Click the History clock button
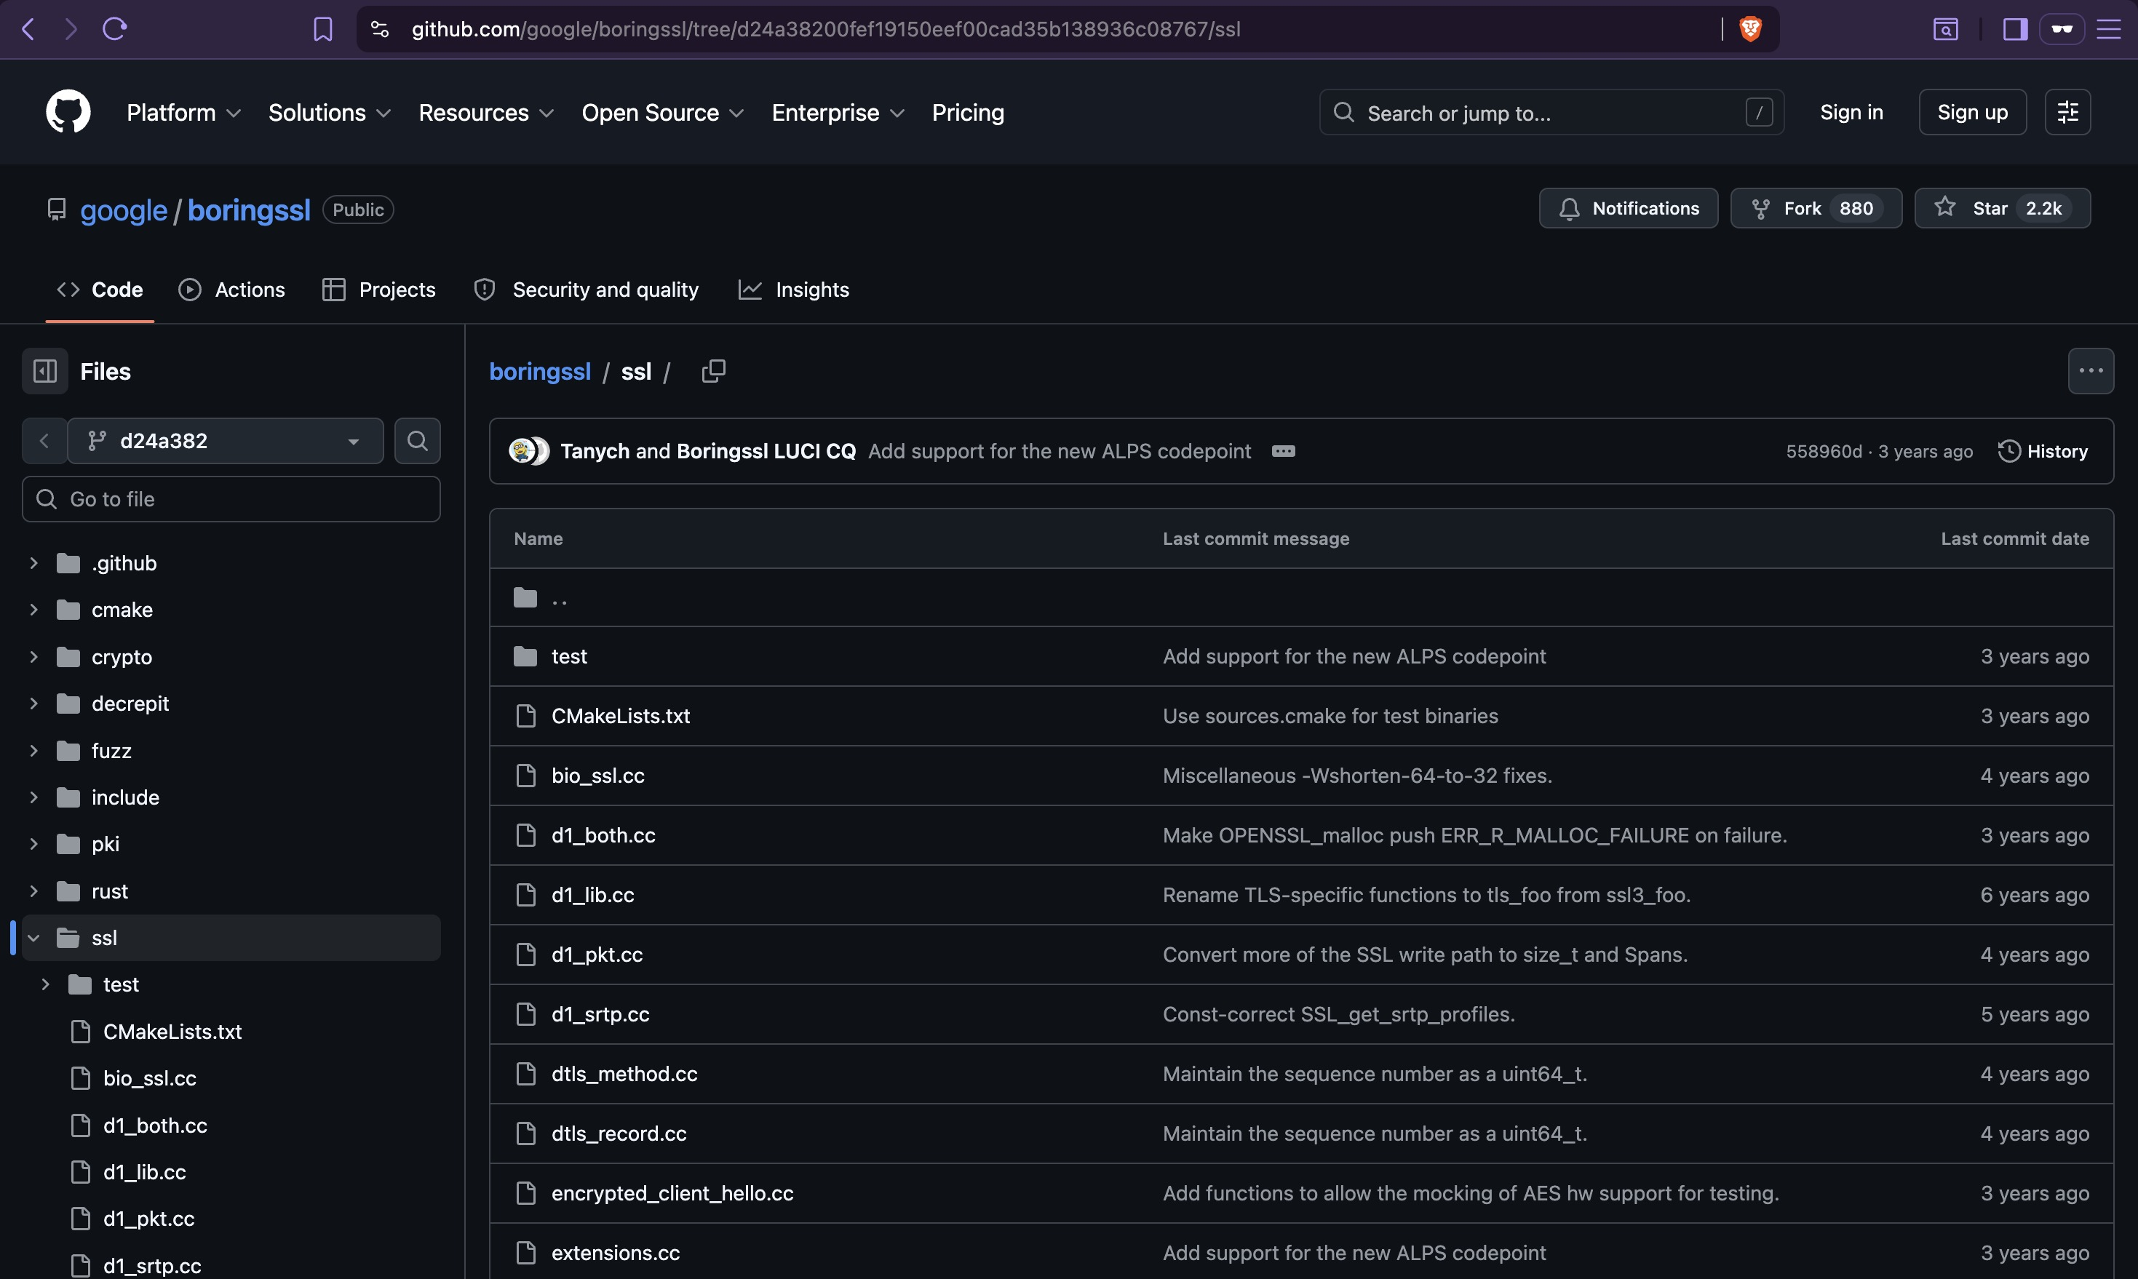The height and width of the screenshot is (1279, 2138). pyautogui.click(x=2043, y=452)
